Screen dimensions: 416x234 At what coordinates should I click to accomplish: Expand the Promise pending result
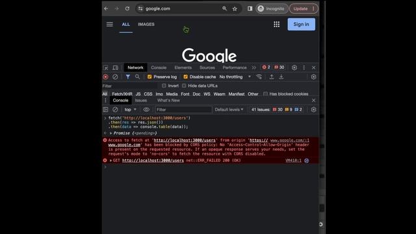pyautogui.click(x=111, y=133)
